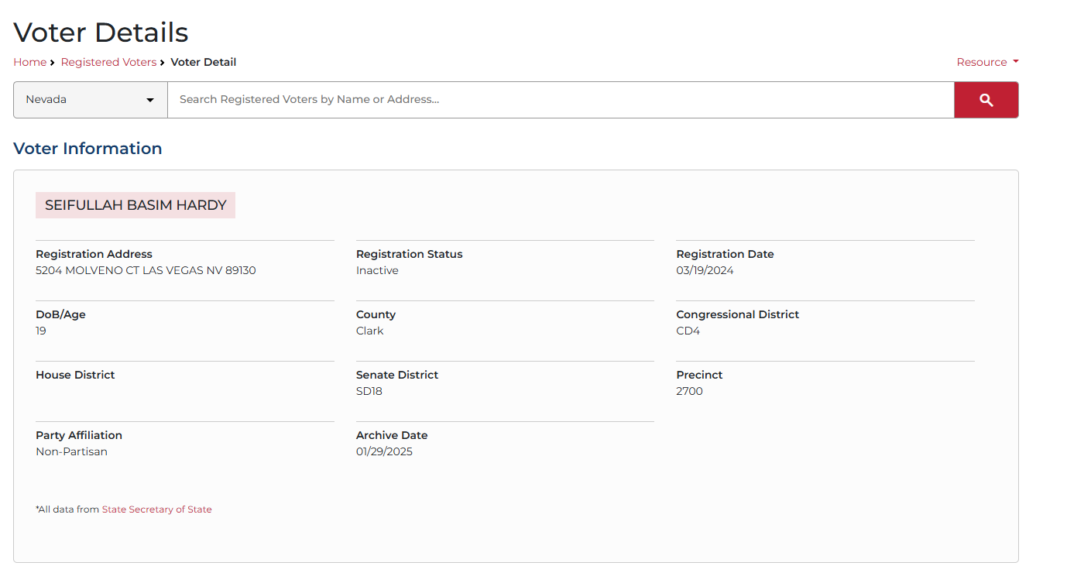This screenshot has width=1067, height=566.
Task: Click the caret arrow beside Resource
Action: click(x=1015, y=62)
